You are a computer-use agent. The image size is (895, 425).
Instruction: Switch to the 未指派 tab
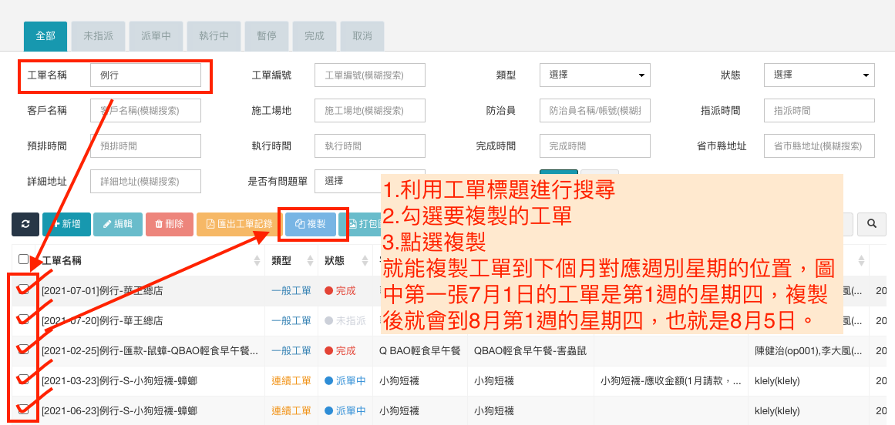coord(98,36)
